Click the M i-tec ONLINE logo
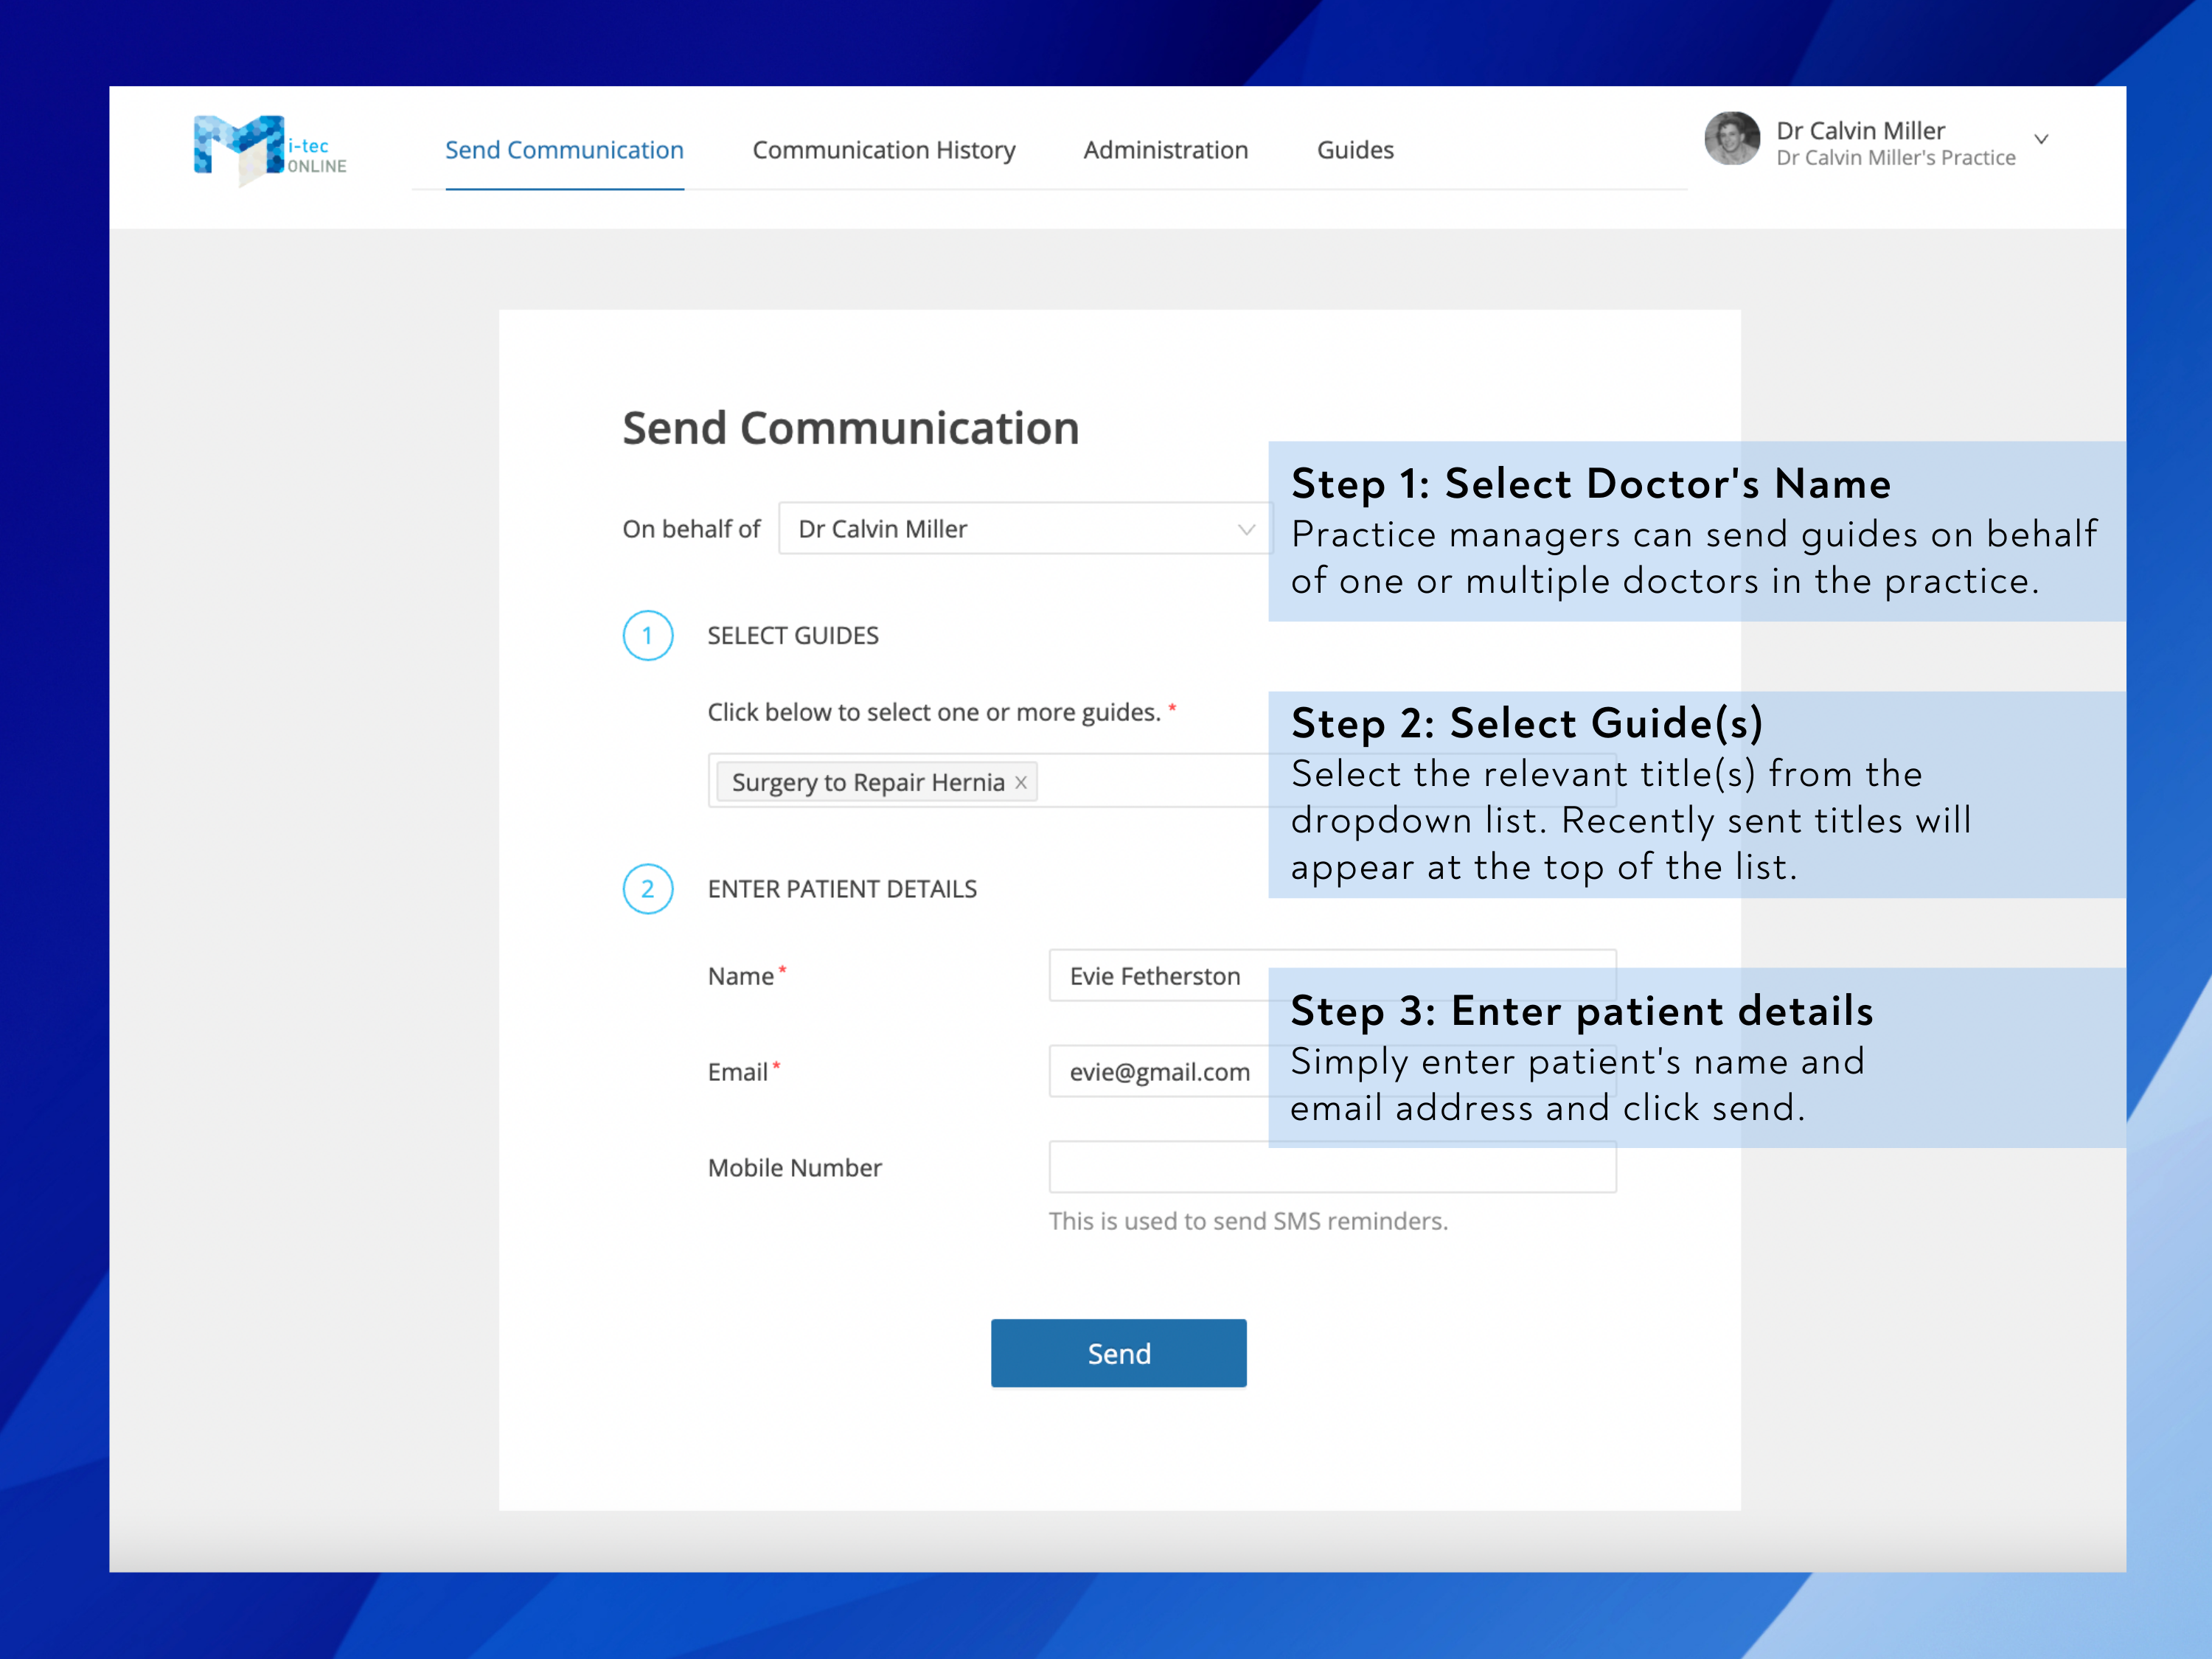The image size is (2212, 1659). (x=270, y=150)
